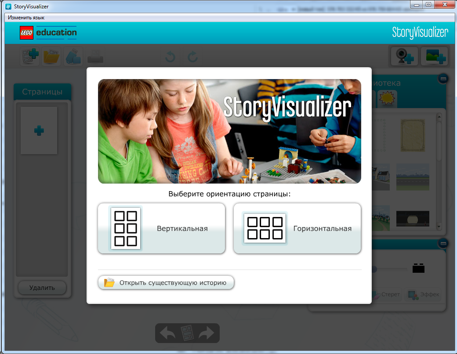Select the starburst shapes library tab
This screenshot has width=457, height=354.
(387, 98)
